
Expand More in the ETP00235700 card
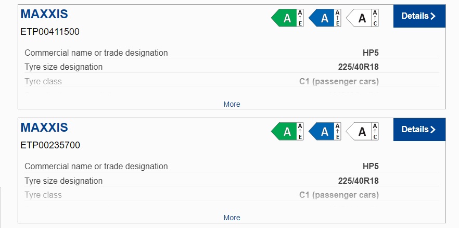[232, 218]
